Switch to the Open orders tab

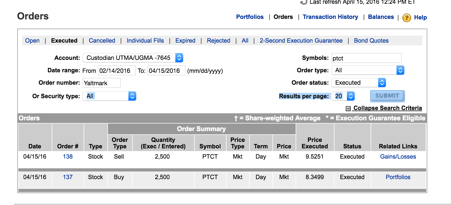tap(32, 41)
